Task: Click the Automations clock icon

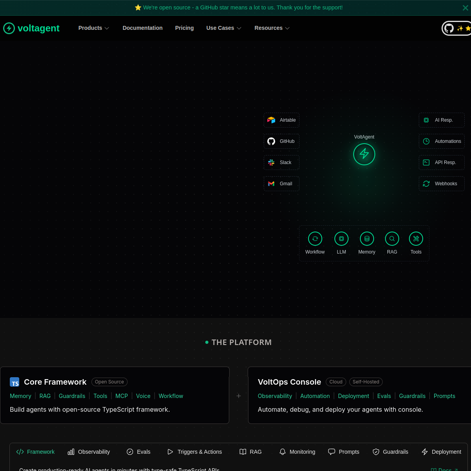Action: pos(426,141)
